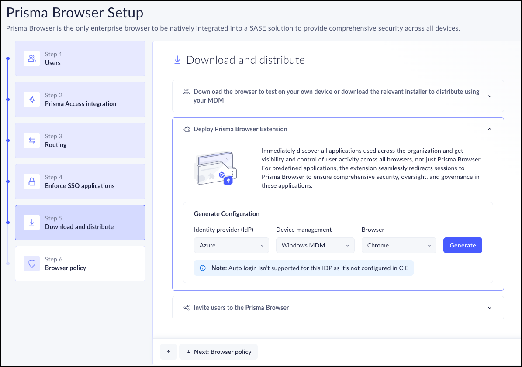
Task: Select Step 4 Enforce SSO applications
Action: 80,182
